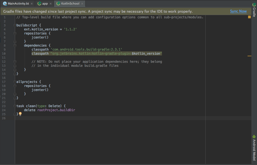Close the MainActivity.kt tab
Image resolution: width=257 pixels, height=165 pixels.
tap(32, 3)
